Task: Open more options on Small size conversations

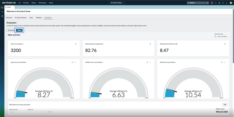Action: [x=225, y=62]
